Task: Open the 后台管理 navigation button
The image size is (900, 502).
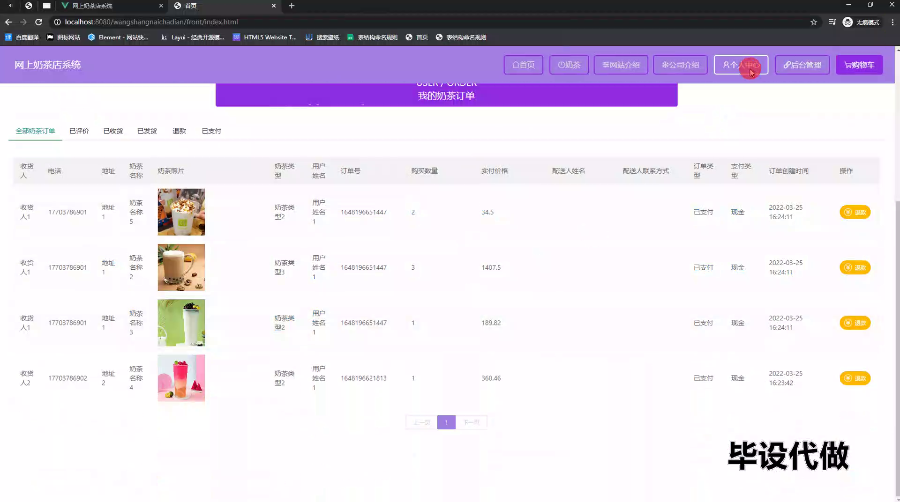Action: coord(802,65)
